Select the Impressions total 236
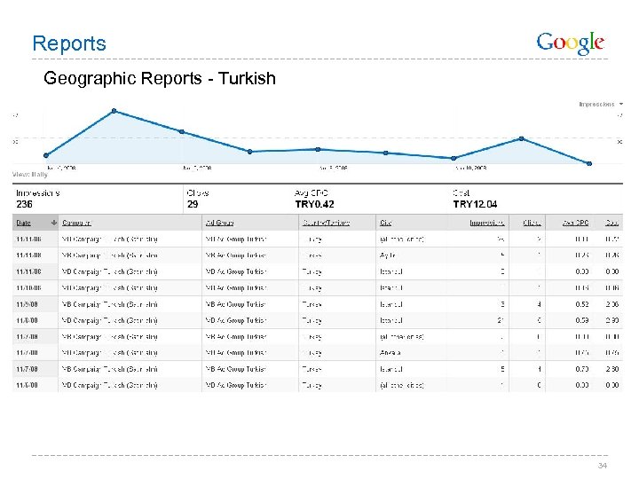This screenshot has height=479, width=639. click(x=25, y=205)
